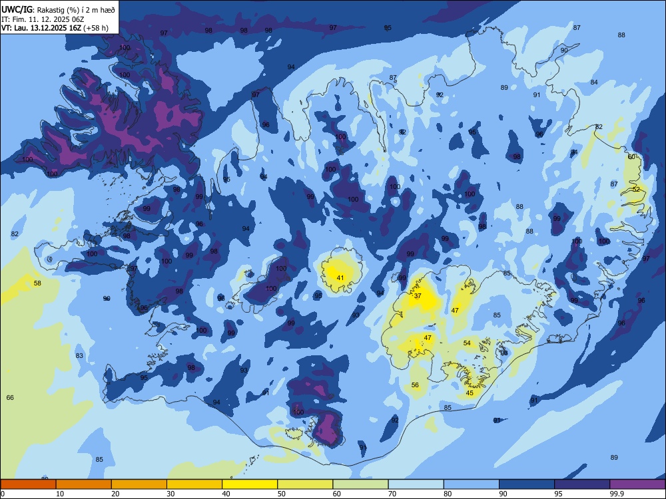Click the 50–60 pale yellow legend swatch
This screenshot has height=499, width=666.
305,484
